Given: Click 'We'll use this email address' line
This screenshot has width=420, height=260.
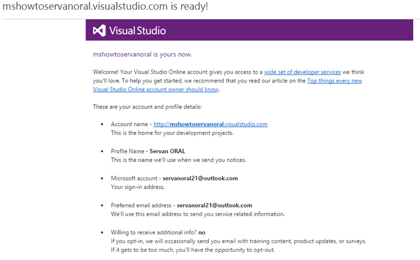Looking at the screenshot, I should click(x=198, y=214).
